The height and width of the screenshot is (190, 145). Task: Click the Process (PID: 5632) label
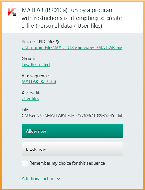41,42
